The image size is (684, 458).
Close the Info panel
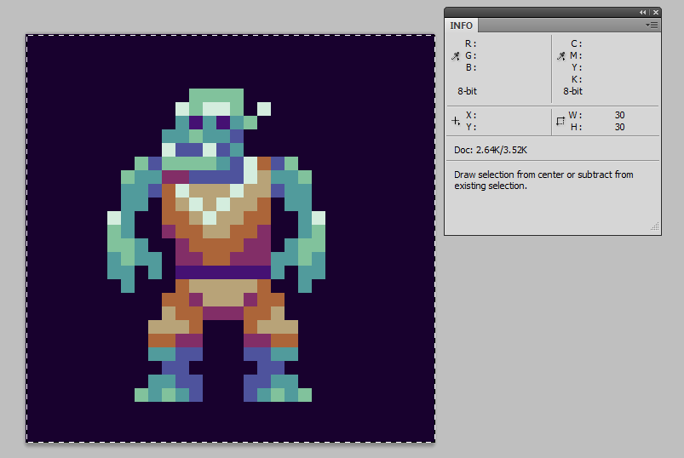click(655, 13)
